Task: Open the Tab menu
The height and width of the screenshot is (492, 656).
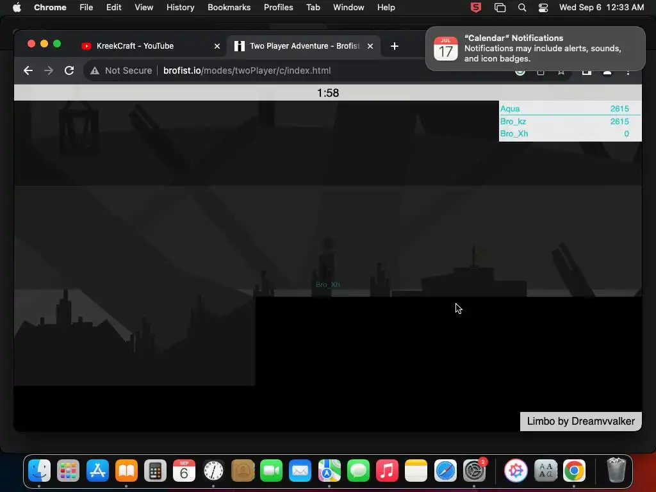Action: tap(313, 7)
